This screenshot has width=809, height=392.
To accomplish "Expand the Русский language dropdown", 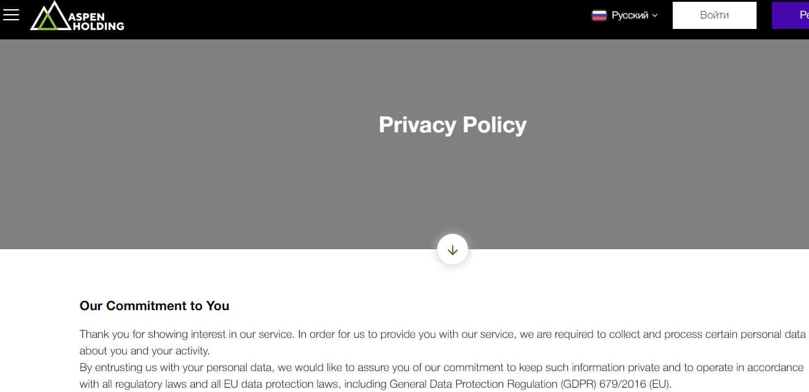I will click(x=629, y=15).
